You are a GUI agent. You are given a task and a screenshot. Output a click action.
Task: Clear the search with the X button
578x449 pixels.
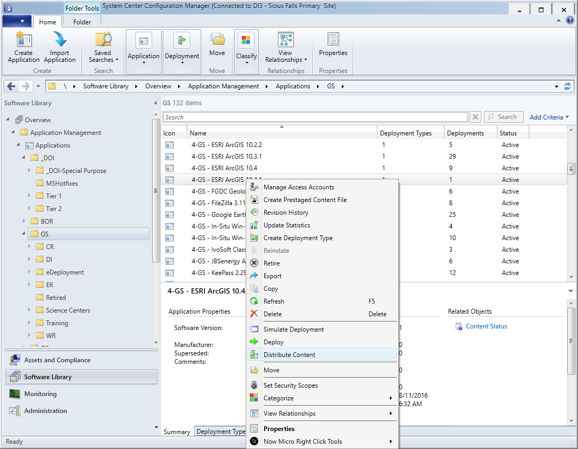(x=476, y=117)
